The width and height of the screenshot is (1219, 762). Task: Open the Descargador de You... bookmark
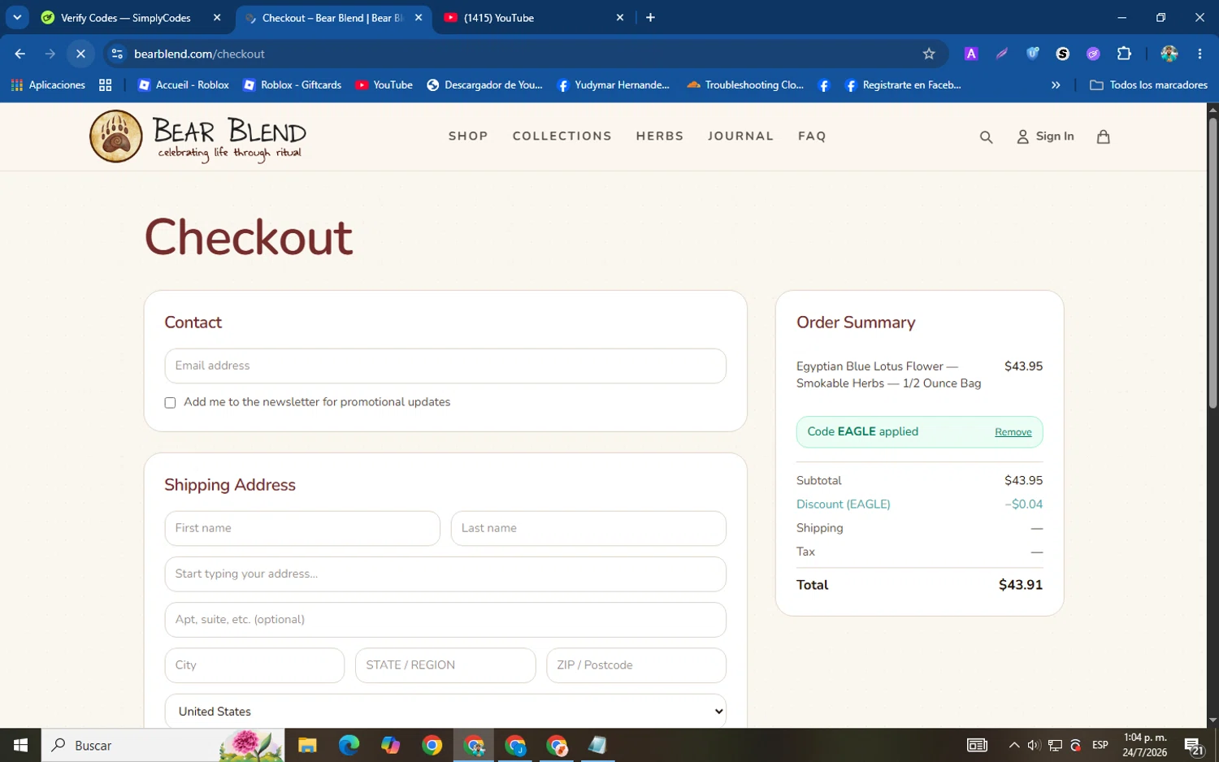pyautogui.click(x=484, y=84)
